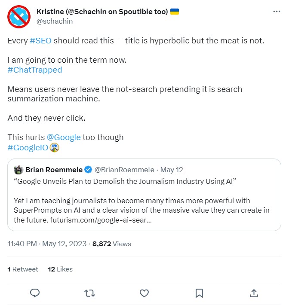Visit the @Google mention link

[64, 137]
